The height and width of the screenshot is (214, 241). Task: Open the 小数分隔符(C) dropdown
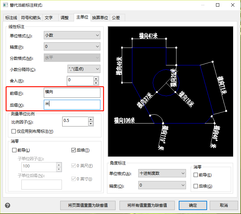(x=84, y=69)
